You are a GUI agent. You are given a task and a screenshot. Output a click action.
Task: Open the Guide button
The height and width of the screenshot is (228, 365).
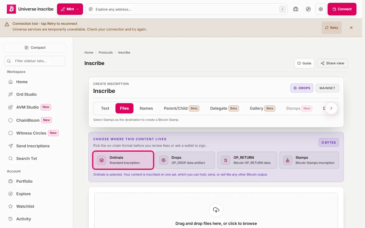point(304,63)
